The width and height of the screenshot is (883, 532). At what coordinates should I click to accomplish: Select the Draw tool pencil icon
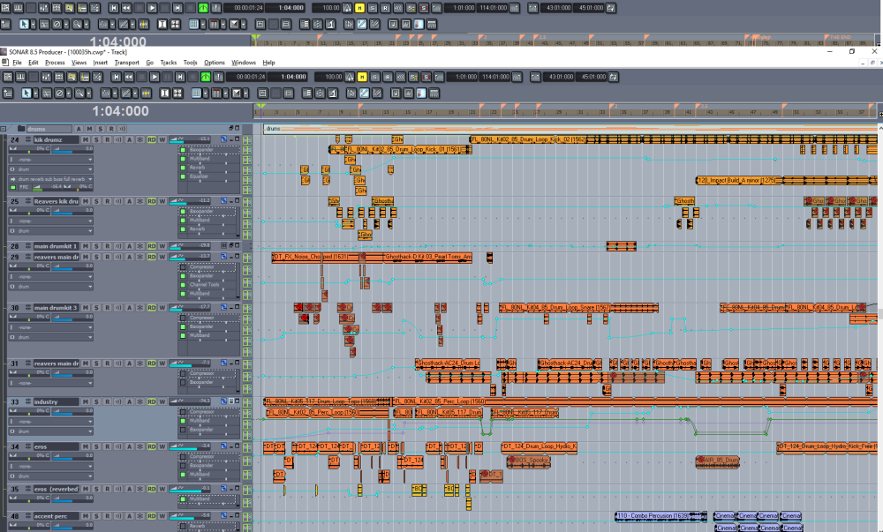point(125,92)
